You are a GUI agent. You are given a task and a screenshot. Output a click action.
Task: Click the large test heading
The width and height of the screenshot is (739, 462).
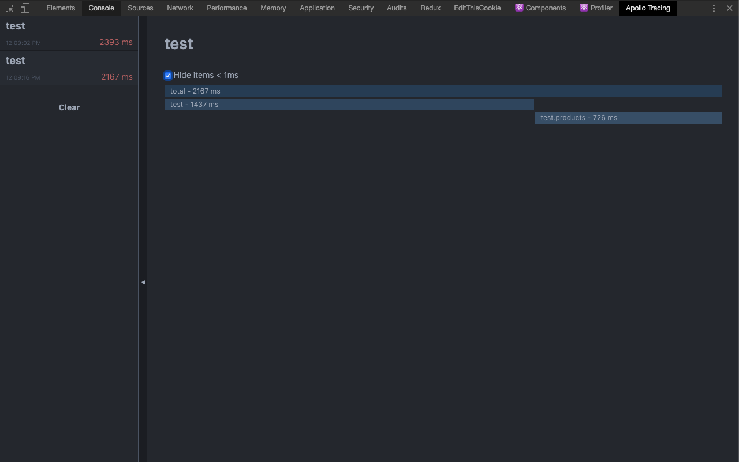pyautogui.click(x=179, y=44)
